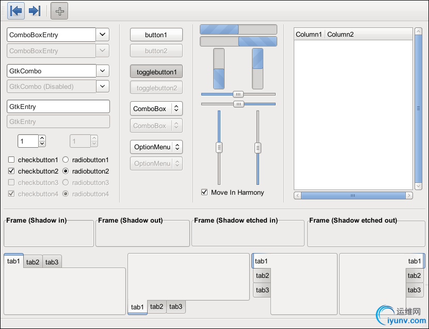Click disabled checkbutton3 checkbox
The height and width of the screenshot is (329, 429).
[11, 182]
